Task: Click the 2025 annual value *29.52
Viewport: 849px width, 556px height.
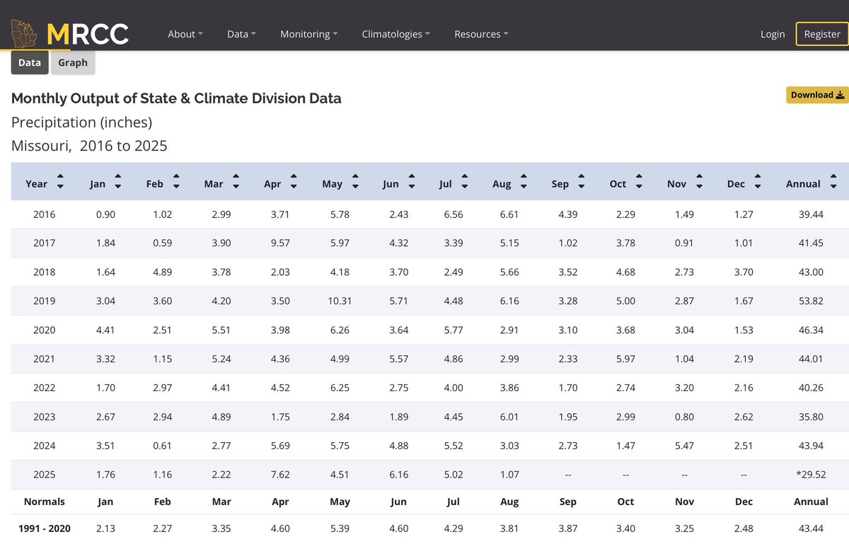Action: point(810,475)
